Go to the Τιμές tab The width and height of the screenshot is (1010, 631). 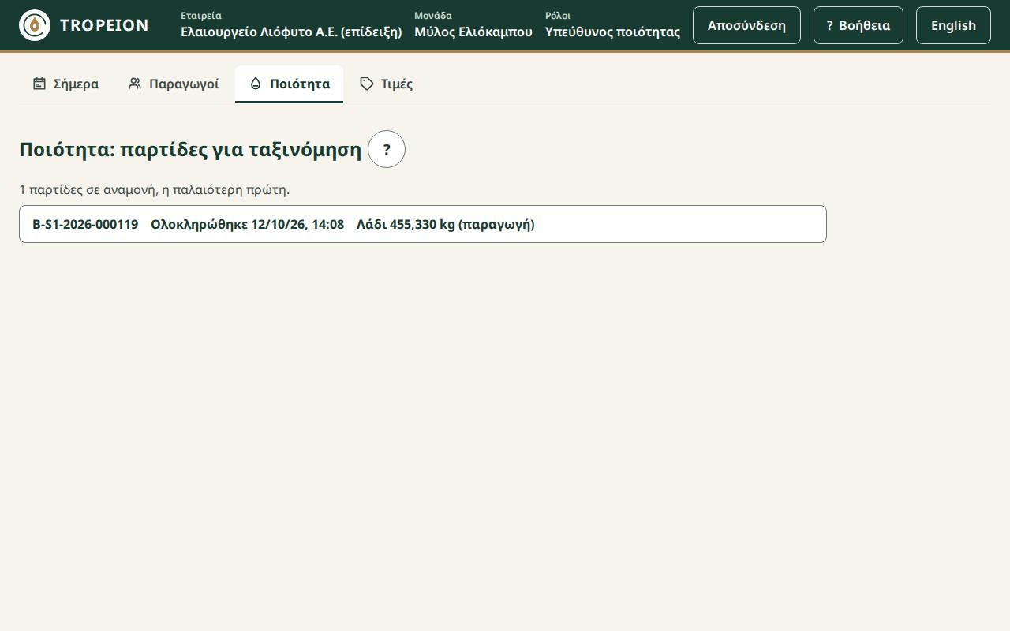click(386, 84)
